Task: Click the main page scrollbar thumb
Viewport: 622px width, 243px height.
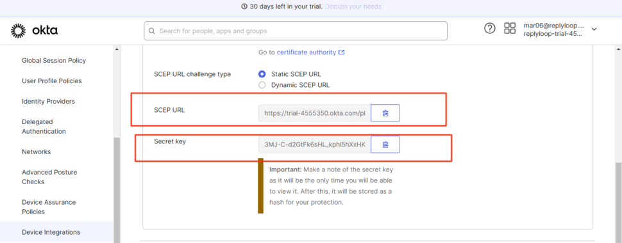Action: pyautogui.click(x=618, y=202)
